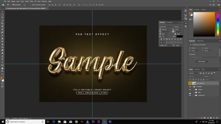Filter layers by type (T) icon
Viewport: 221px width, 124px height.
point(206,73)
